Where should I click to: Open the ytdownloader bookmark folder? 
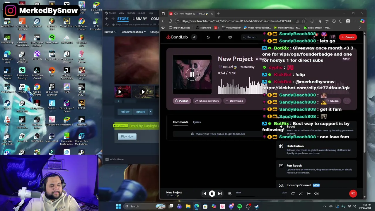231,28
